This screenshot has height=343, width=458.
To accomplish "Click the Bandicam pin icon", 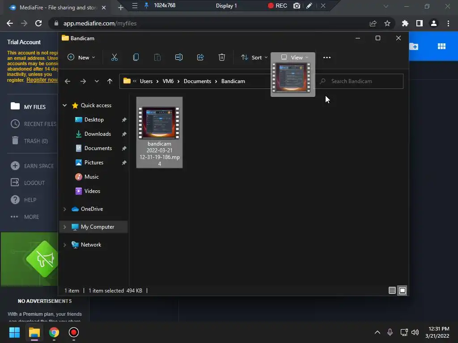I will click(146, 5).
